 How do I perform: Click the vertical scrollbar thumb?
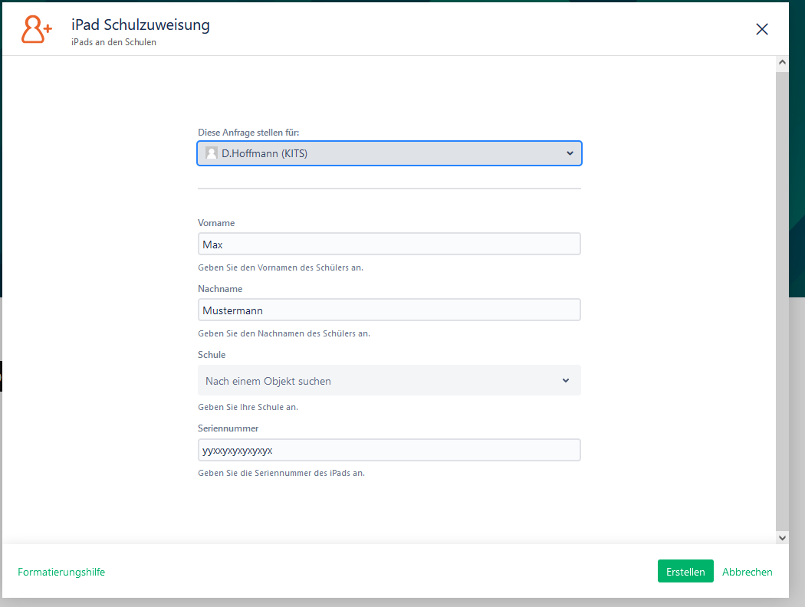pyautogui.click(x=782, y=299)
